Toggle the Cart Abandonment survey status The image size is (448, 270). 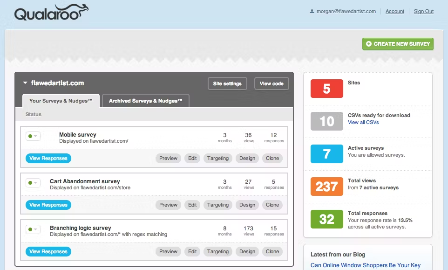(33, 183)
